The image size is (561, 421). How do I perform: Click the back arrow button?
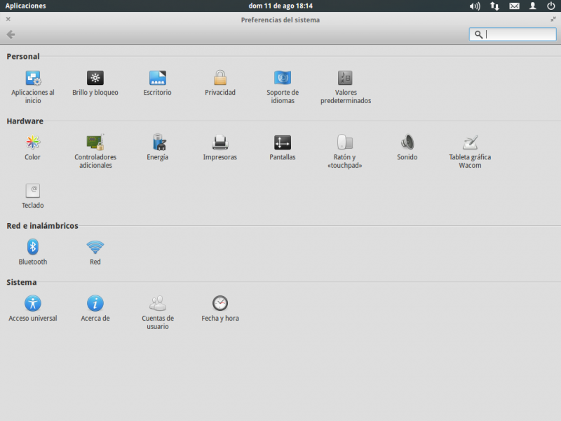coord(11,34)
